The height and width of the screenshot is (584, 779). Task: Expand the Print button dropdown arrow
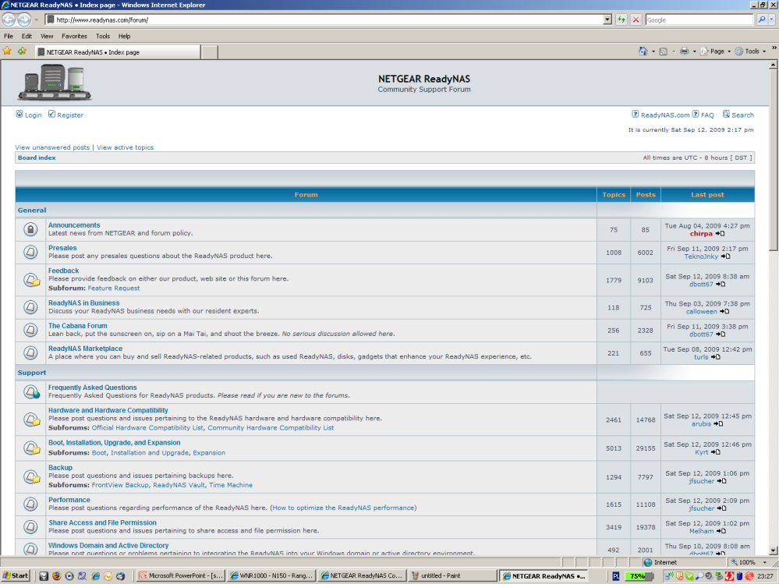point(694,51)
